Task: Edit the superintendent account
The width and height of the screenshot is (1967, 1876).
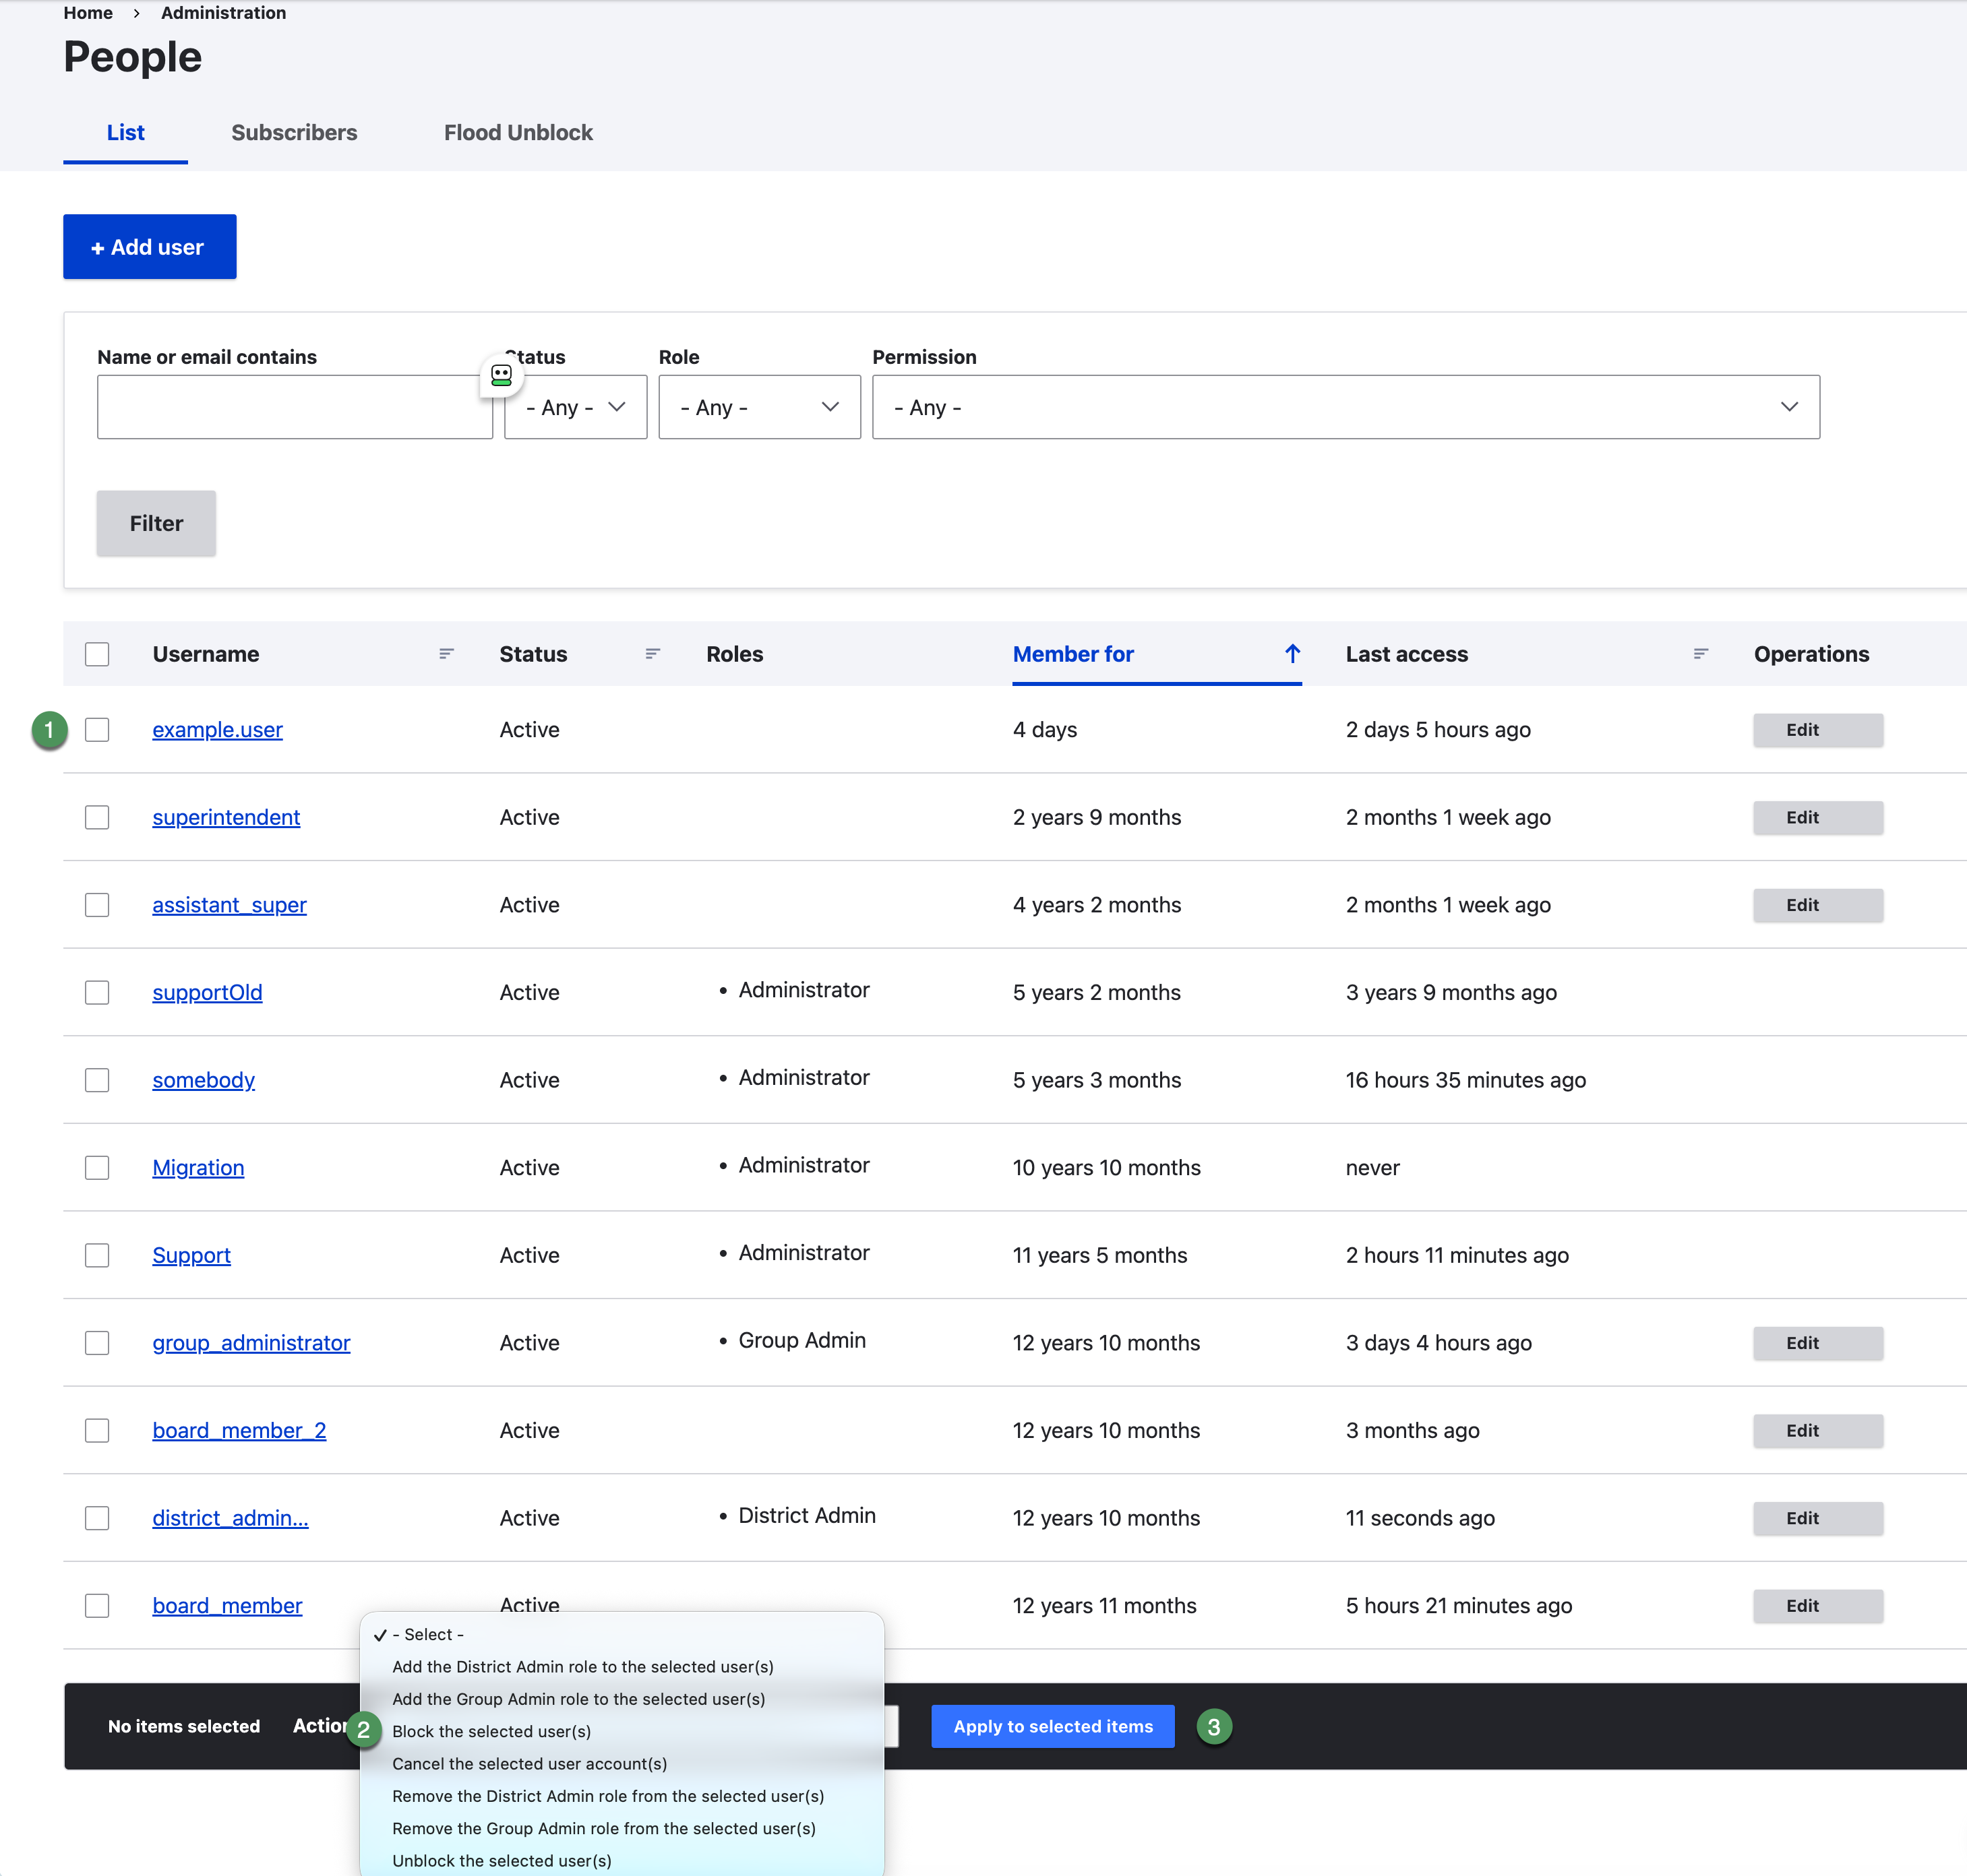Action: (x=1818, y=818)
